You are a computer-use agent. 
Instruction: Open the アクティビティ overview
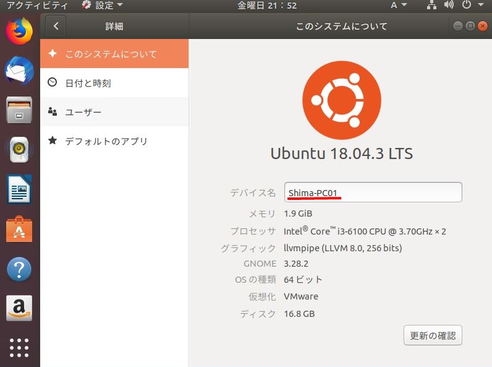[x=36, y=5]
